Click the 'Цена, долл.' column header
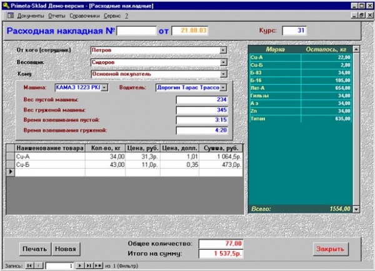Screen dimensions: 375x271 pyautogui.click(x=179, y=149)
